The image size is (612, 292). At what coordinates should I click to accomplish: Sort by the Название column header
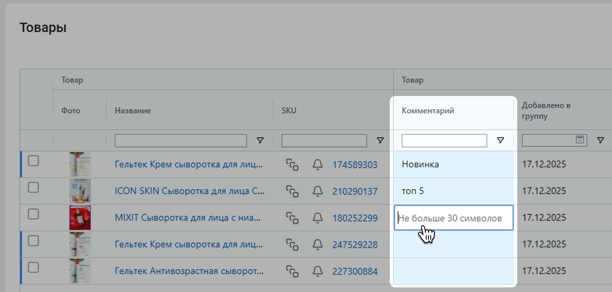(133, 111)
